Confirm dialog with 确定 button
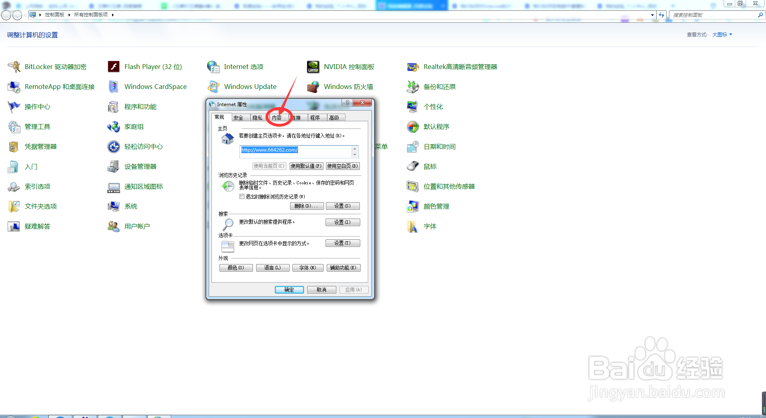Viewport: 766px width, 418px height. 289,290
